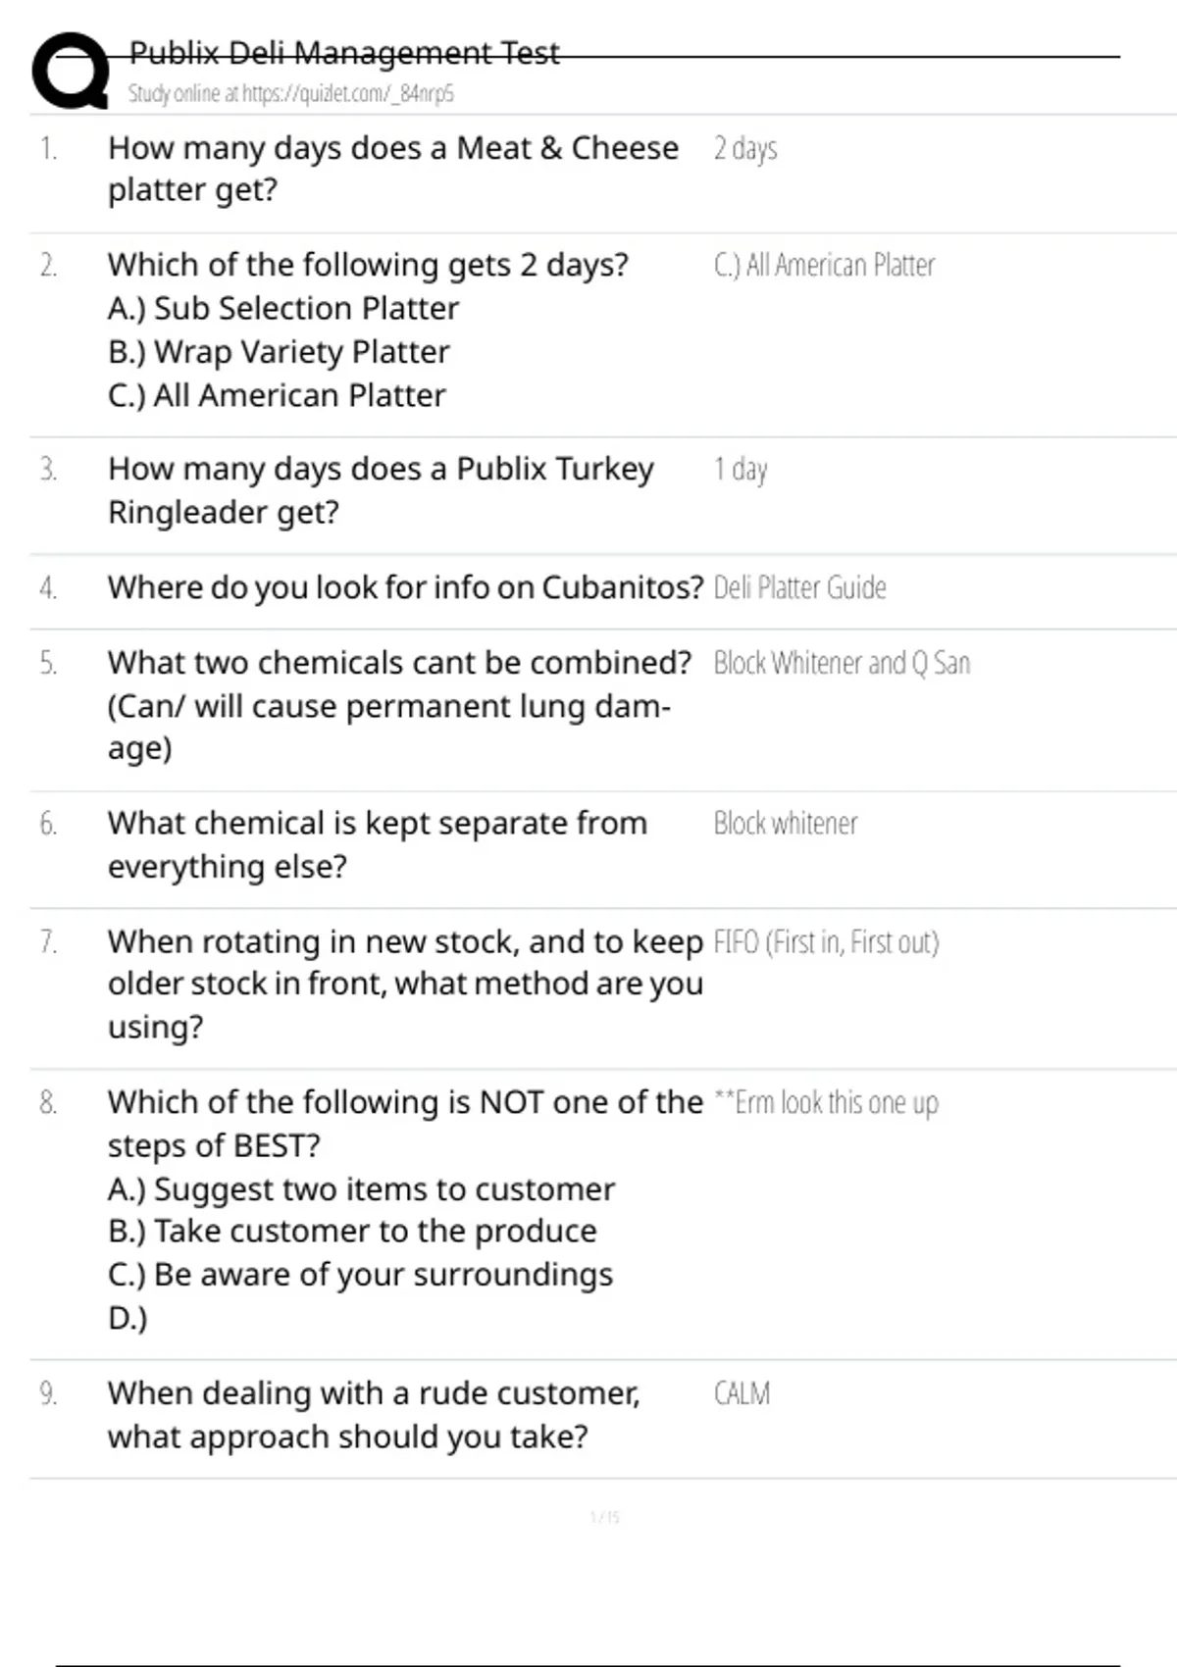This screenshot has width=1177, height=1667.
Task: Click the 'Deli Platter Guide' answer
Action: click(x=799, y=588)
